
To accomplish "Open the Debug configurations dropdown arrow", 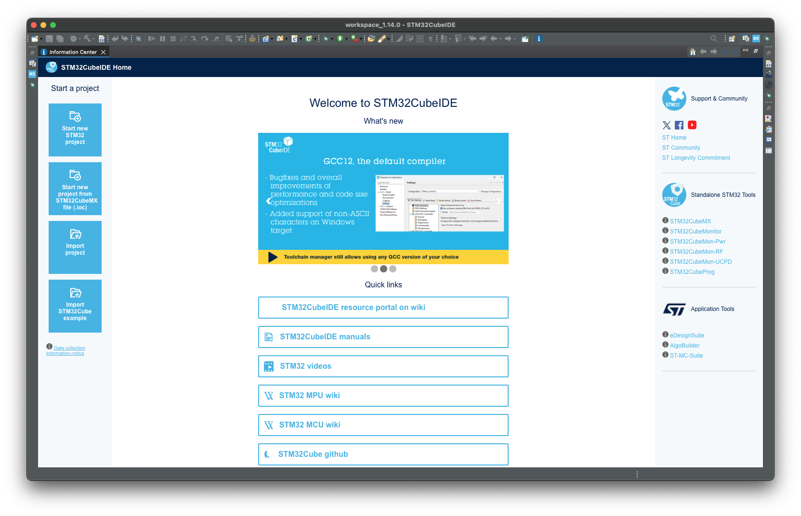I will pos(332,39).
